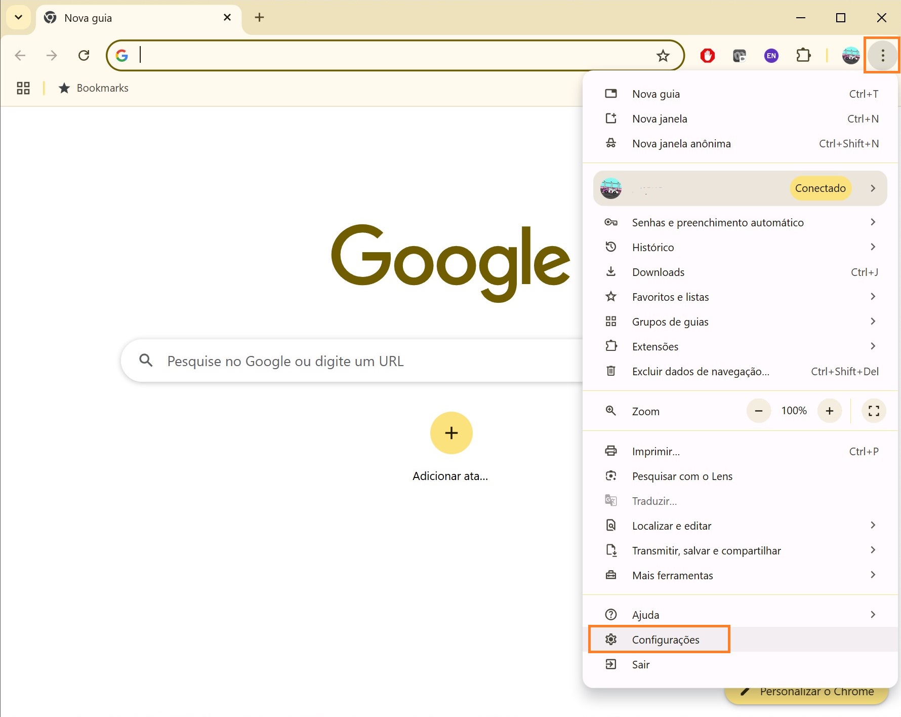The width and height of the screenshot is (901, 717).
Task: Open the Bookmarks folder
Action: (x=94, y=88)
